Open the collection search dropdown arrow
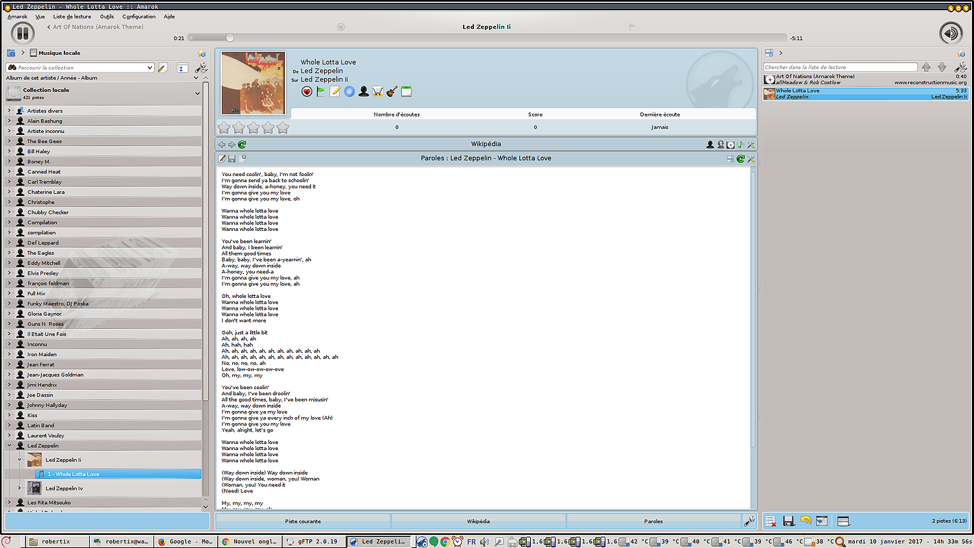Image resolution: width=974 pixels, height=548 pixels. click(150, 68)
